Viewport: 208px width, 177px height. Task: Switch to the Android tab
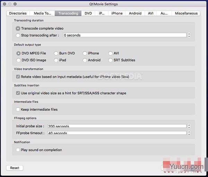(x=135, y=14)
